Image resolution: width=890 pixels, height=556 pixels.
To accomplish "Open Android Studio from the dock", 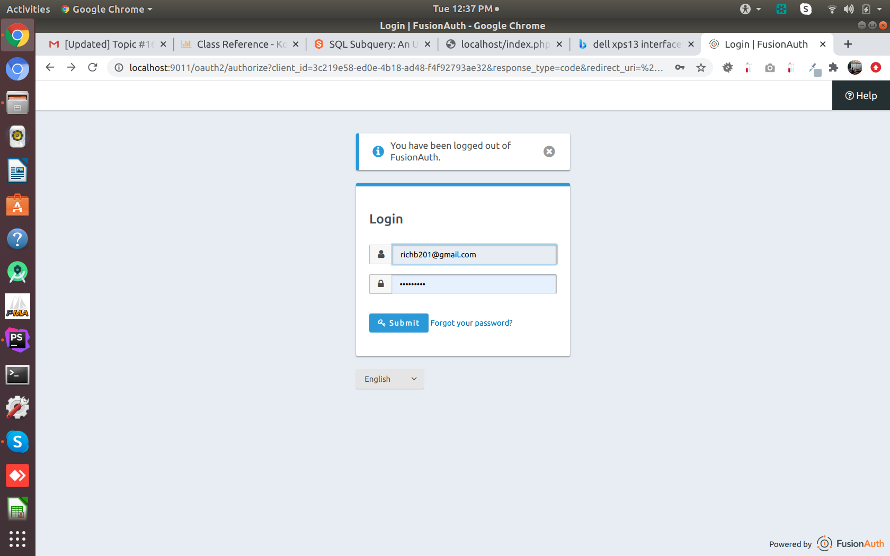I will click(x=17, y=273).
